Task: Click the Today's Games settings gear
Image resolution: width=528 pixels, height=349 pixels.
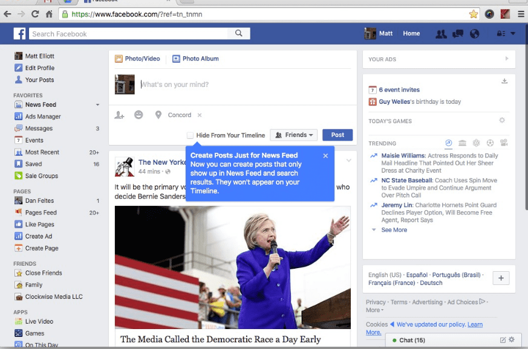Action: point(502,121)
